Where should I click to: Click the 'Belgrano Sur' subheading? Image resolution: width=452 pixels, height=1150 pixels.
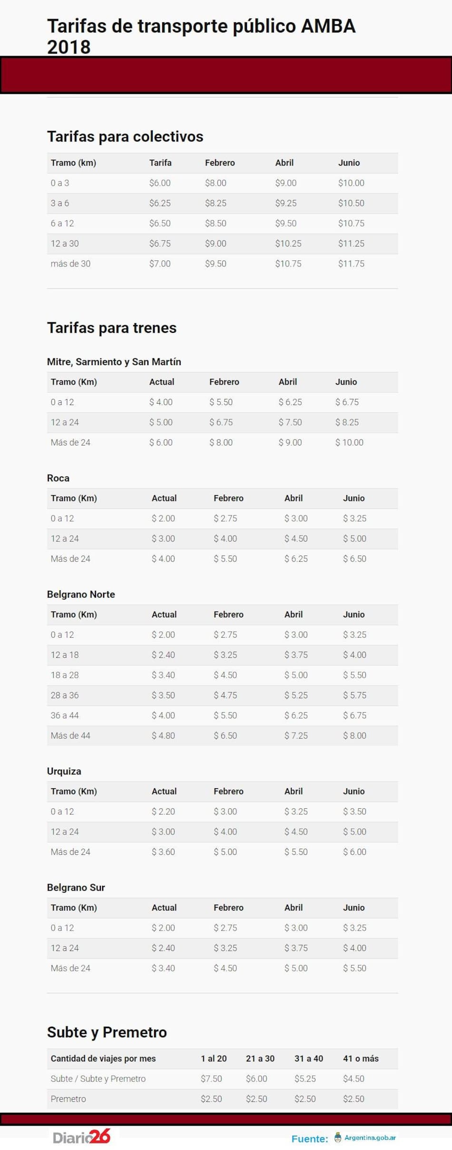coord(76,887)
